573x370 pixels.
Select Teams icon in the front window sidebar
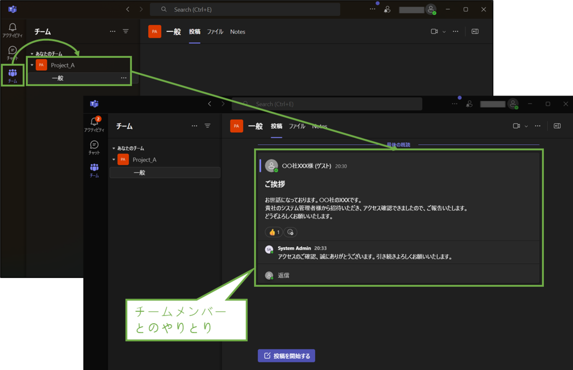pos(94,170)
